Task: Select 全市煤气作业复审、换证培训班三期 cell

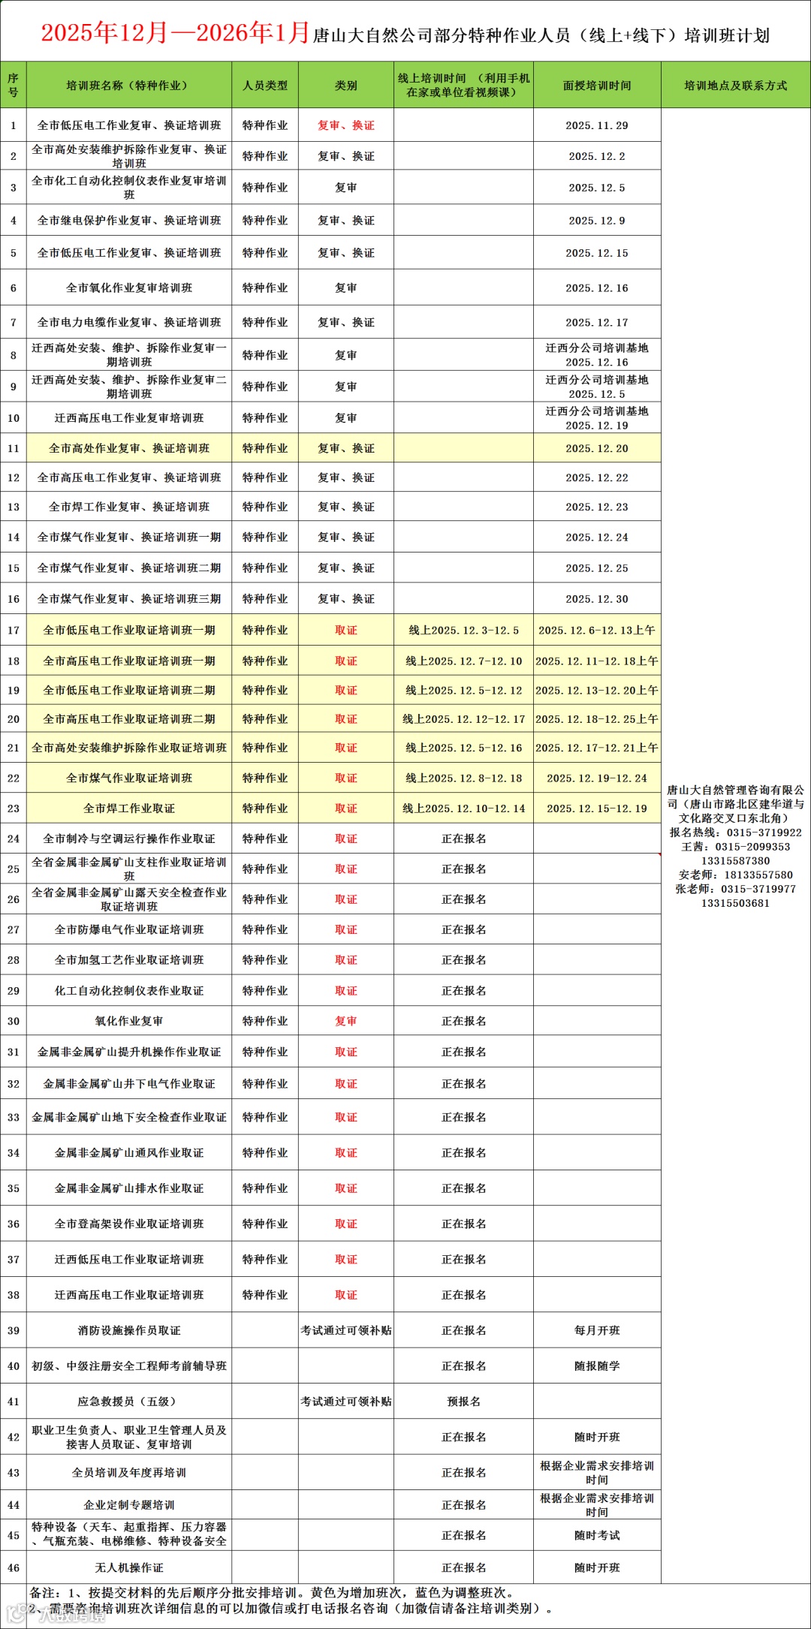Action: coord(129,599)
